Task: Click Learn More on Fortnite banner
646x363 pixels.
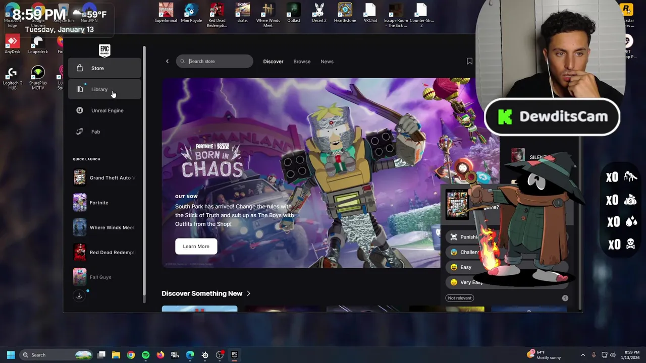Action: tap(196, 247)
